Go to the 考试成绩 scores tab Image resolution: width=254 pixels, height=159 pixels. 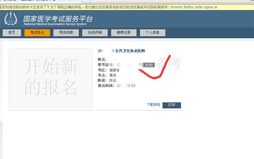(66, 33)
